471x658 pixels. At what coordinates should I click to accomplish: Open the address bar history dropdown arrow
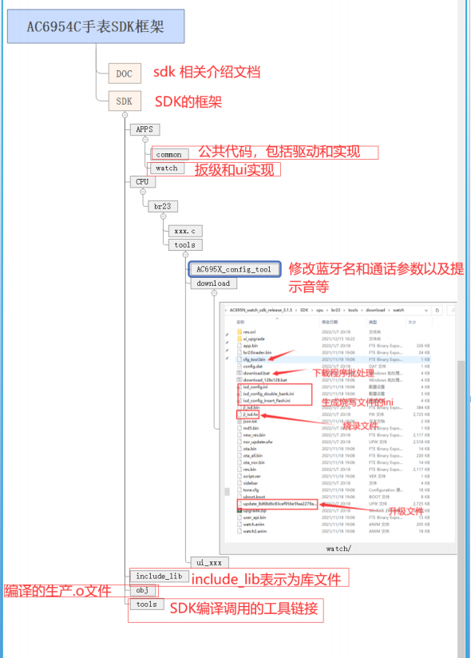point(426,310)
